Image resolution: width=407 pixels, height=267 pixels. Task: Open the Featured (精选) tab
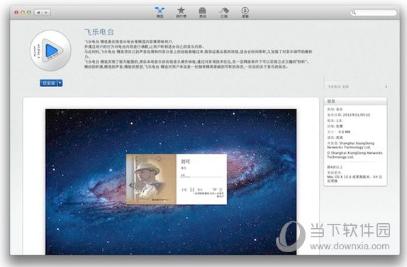[x=160, y=12]
